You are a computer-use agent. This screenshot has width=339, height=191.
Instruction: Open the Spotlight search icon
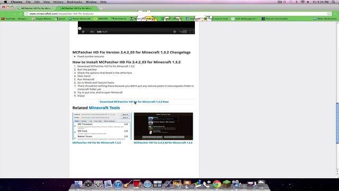pos(334,2)
